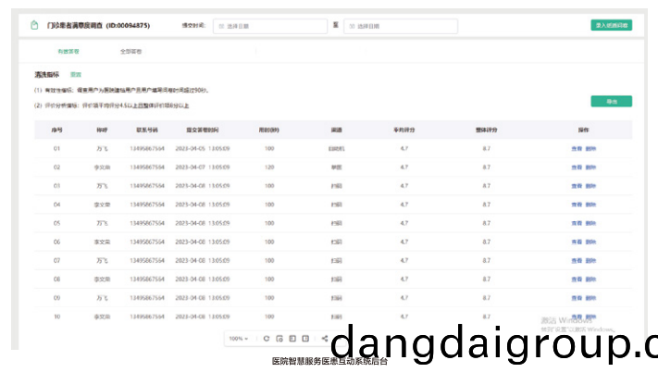
Task: Delete the row 08 response entry
Action: (x=591, y=279)
